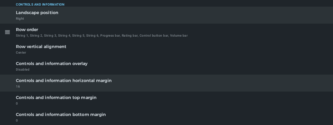Open the Row order setting

tap(27, 30)
